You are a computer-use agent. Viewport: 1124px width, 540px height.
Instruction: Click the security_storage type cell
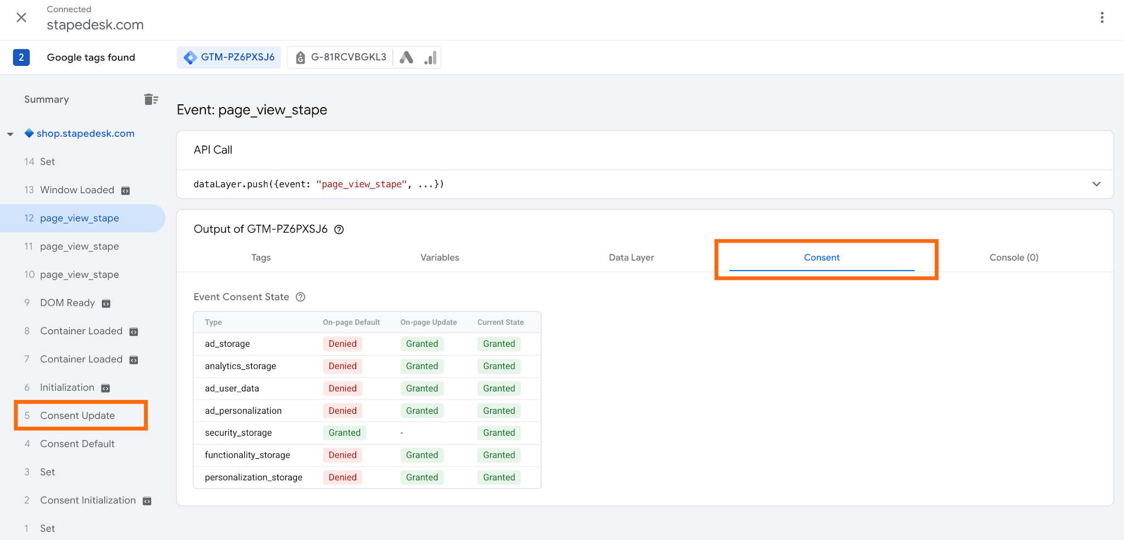point(238,433)
